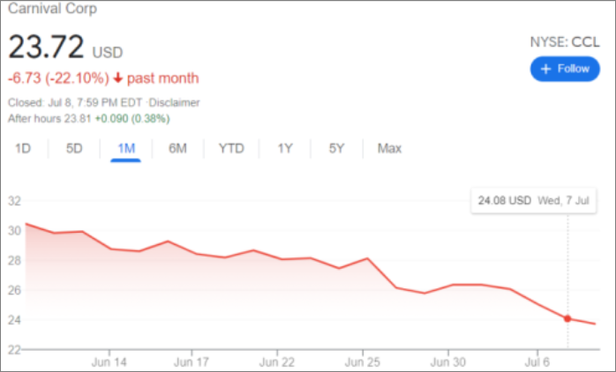Open the YTD chart view
The width and height of the screenshot is (616, 372).
(231, 148)
